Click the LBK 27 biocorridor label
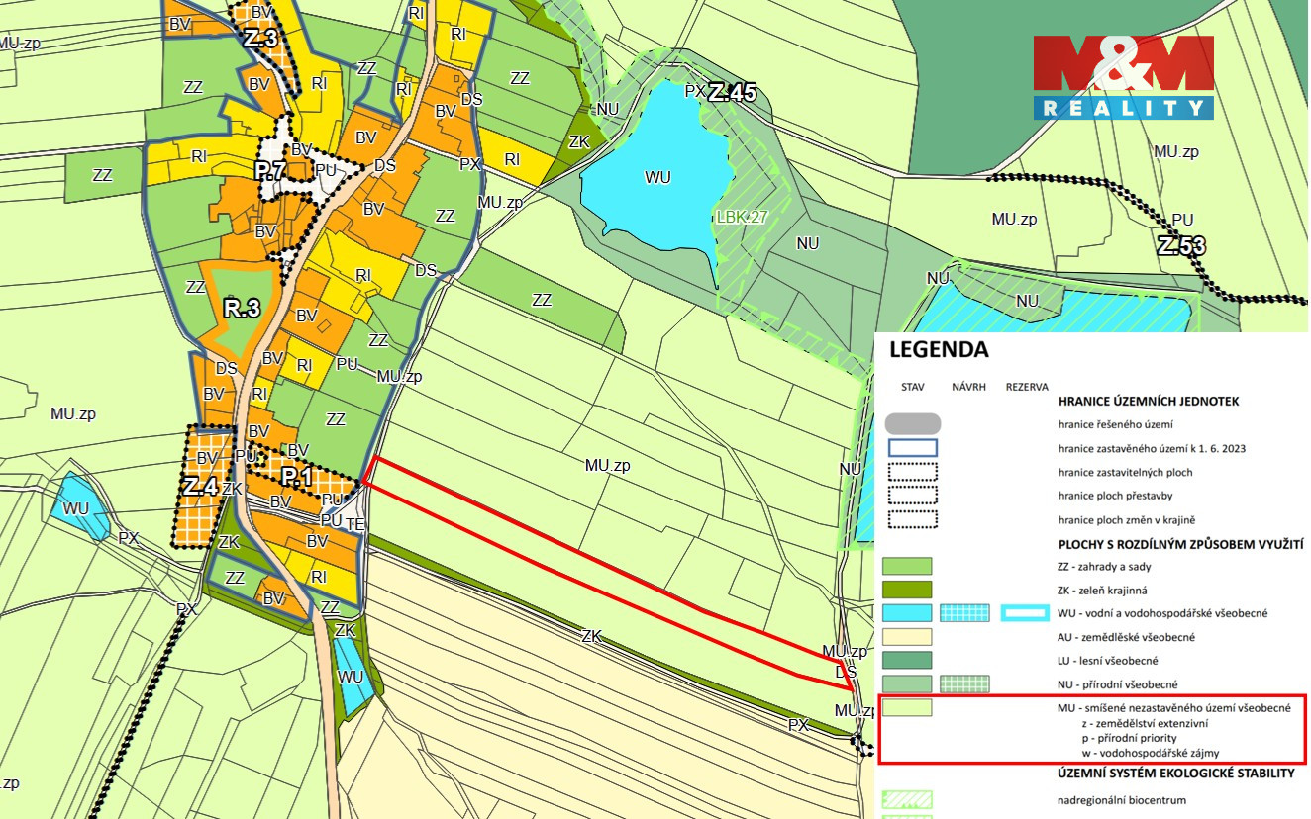The height and width of the screenshot is (819, 1311). (x=741, y=217)
